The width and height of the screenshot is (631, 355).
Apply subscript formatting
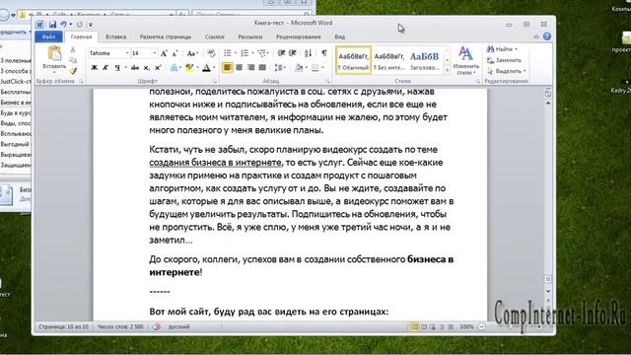coord(147,68)
